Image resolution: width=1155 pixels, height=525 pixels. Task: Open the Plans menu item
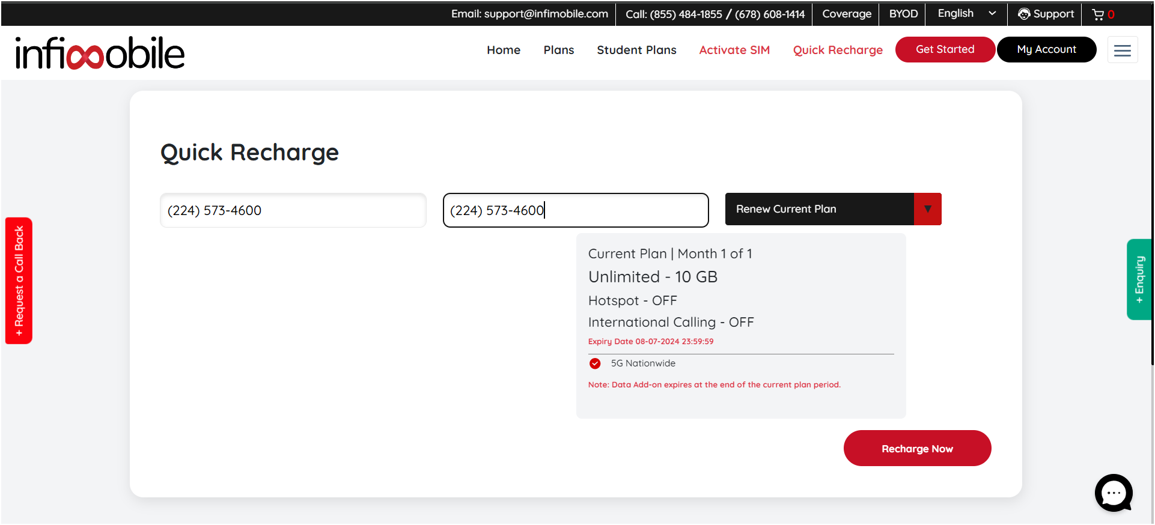pyautogui.click(x=559, y=50)
